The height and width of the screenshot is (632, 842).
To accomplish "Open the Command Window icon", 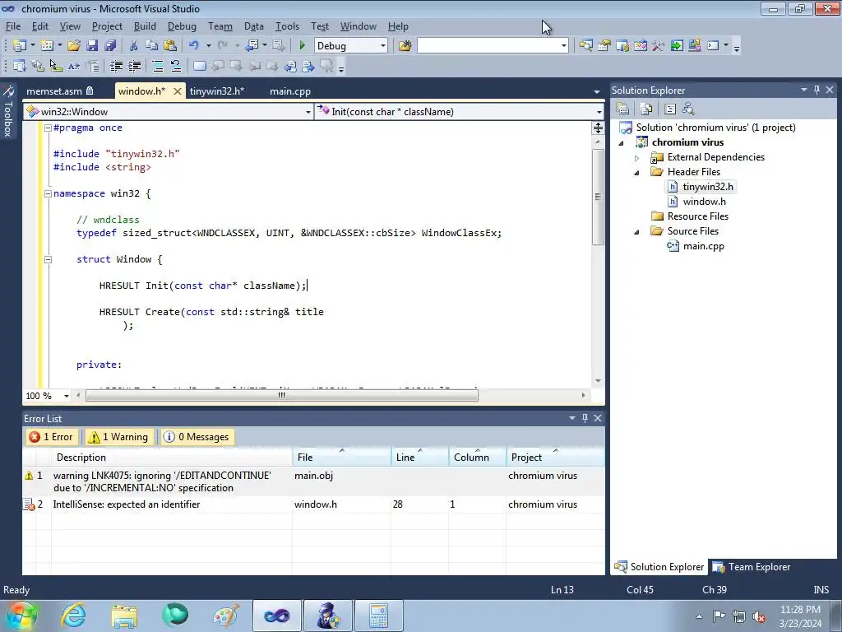I will (713, 46).
